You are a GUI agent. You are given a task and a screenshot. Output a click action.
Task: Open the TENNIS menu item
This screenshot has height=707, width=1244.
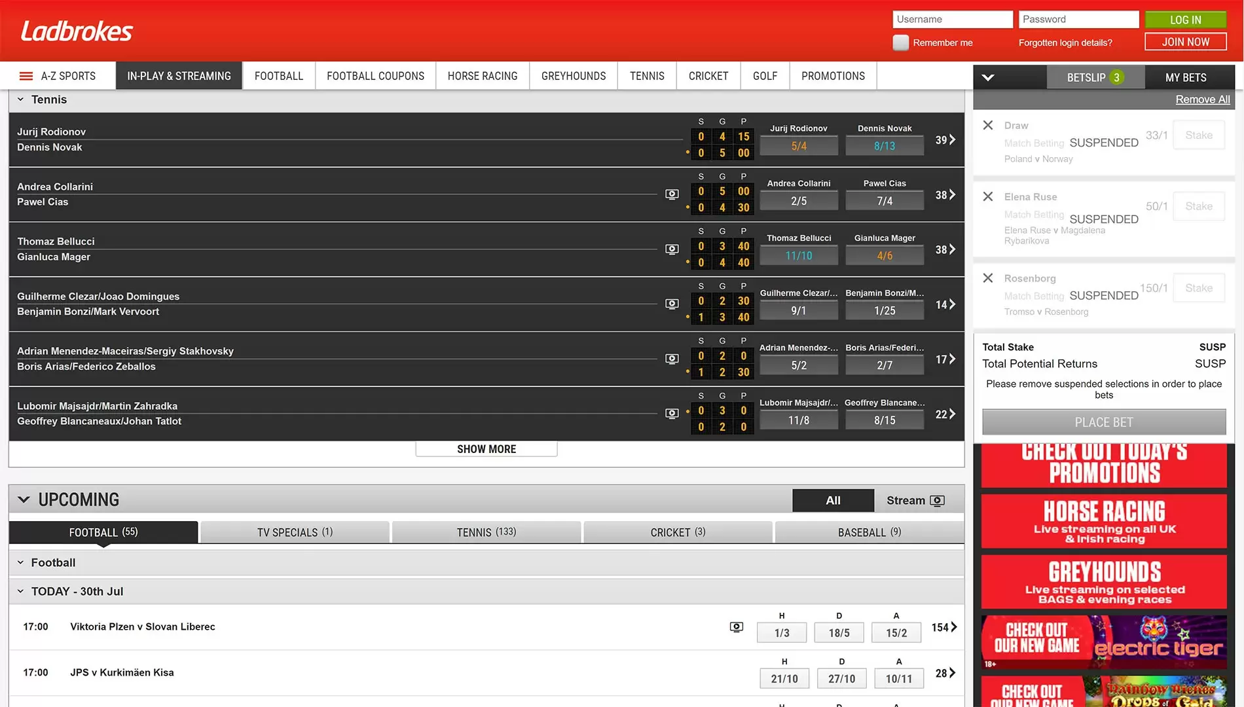tap(647, 76)
